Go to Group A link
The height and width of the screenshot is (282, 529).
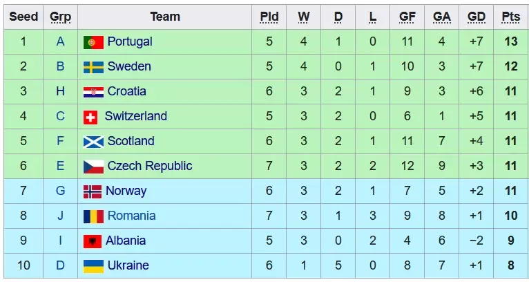60,41
